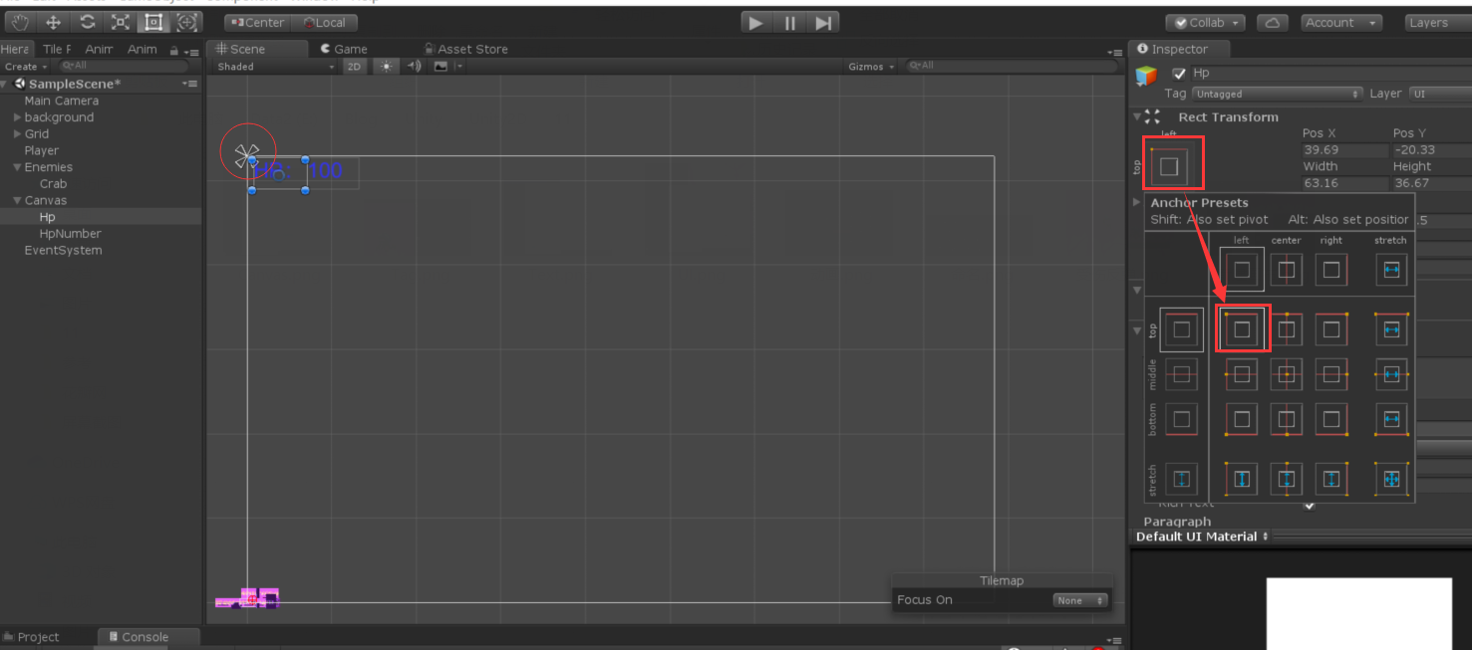The image size is (1472, 650).
Task: Toggle 2D mode in the Scene view
Action: coord(354,66)
